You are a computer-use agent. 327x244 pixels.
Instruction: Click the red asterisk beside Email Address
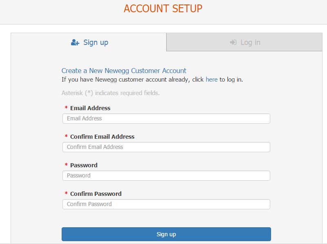tap(66, 108)
